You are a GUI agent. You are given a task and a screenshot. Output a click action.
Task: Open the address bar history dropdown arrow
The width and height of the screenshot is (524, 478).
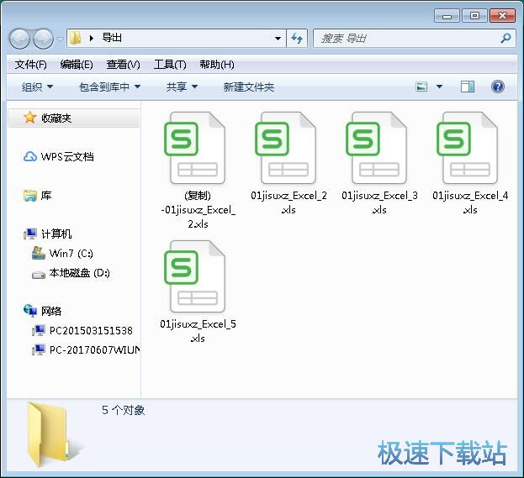click(x=278, y=39)
